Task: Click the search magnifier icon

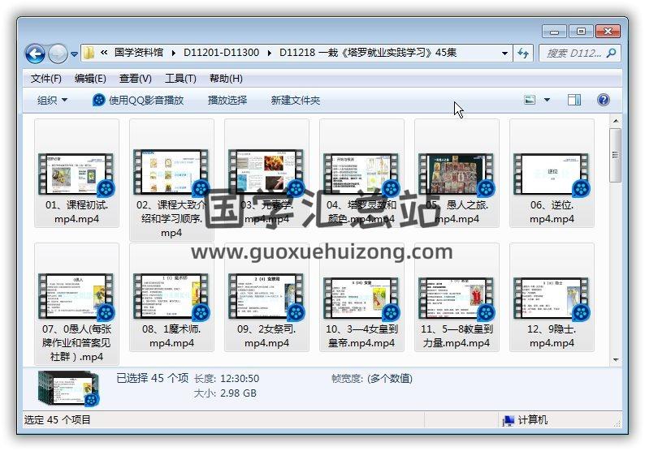Action: click(611, 53)
